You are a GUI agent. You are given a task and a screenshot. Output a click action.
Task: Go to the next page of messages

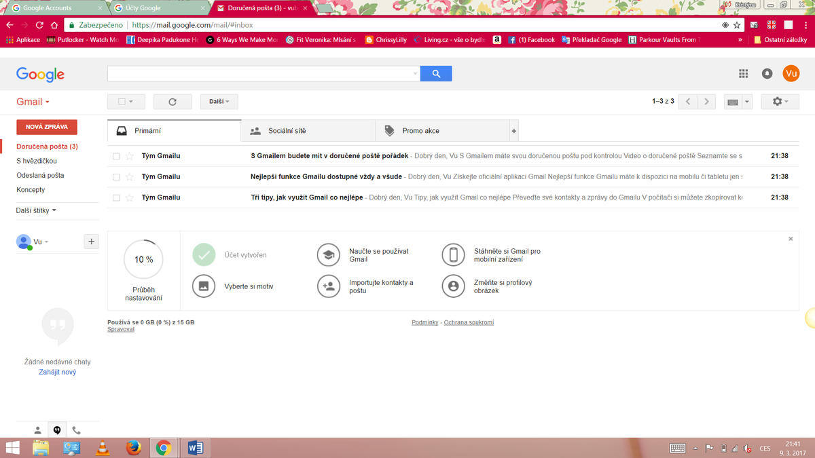click(706, 102)
